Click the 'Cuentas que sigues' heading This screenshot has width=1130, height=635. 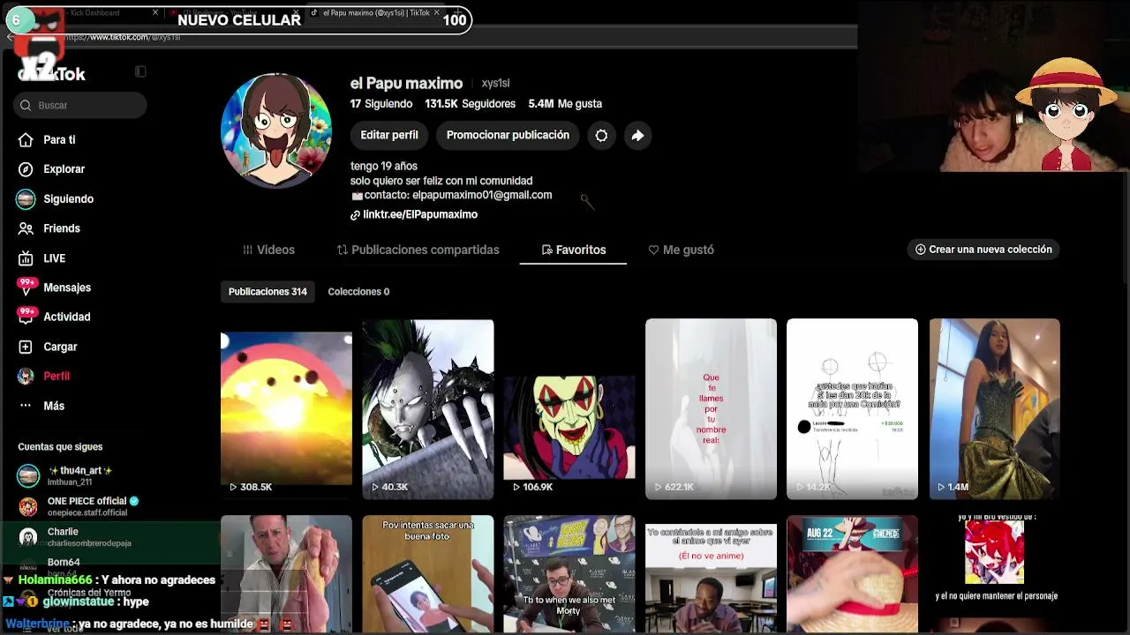point(60,447)
